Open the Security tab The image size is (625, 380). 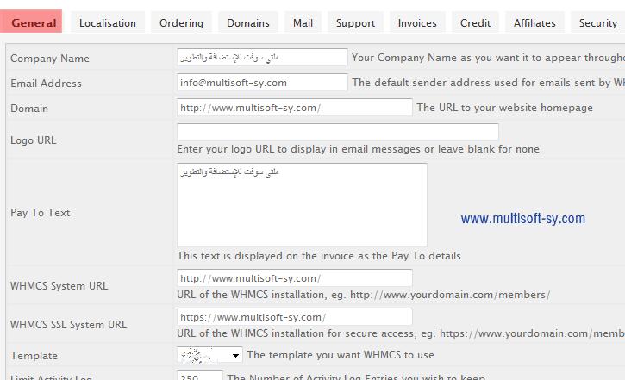598,22
